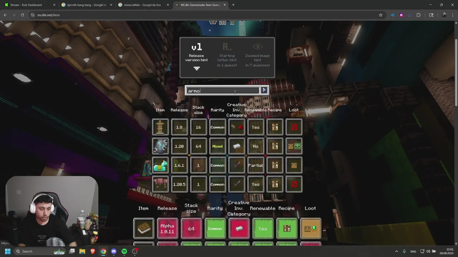458x257 pixels.
Task: Click the category icon in 1.8 row
Action: (237, 127)
